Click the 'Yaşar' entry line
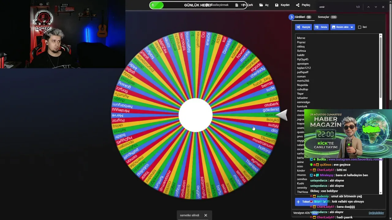The image size is (392, 220). pos(300,94)
